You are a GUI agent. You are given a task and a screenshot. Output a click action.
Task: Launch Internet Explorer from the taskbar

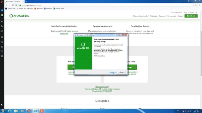click(x=9, y=111)
